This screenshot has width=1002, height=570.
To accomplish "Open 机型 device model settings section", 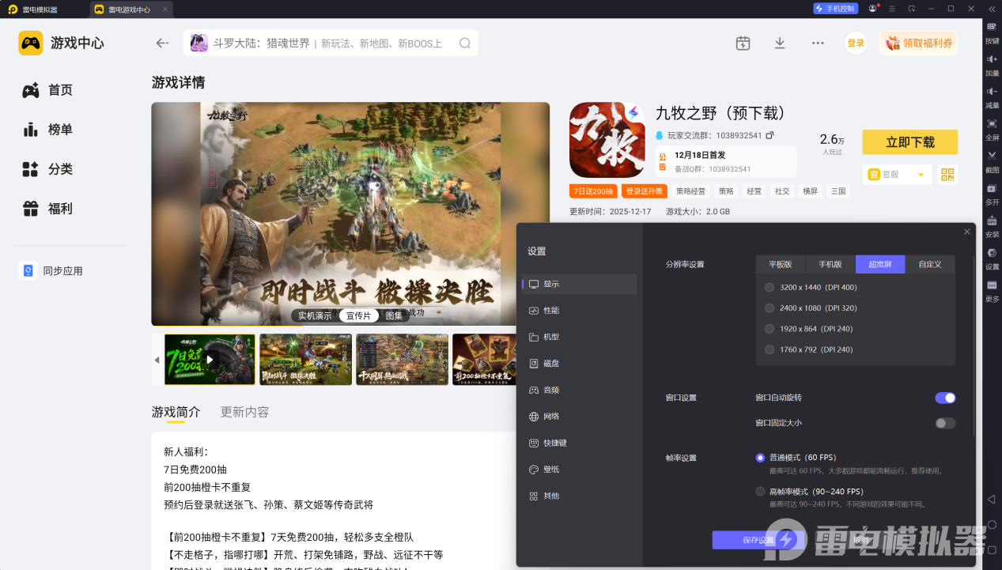I will point(579,337).
